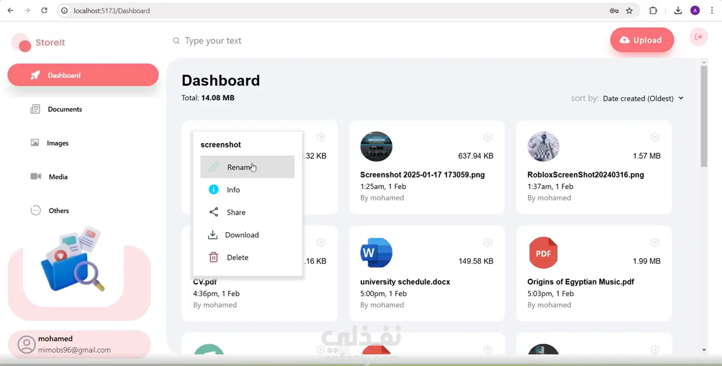The image size is (722, 366).
Task: Open settings gear on CV.pdf card
Action: click(x=321, y=242)
